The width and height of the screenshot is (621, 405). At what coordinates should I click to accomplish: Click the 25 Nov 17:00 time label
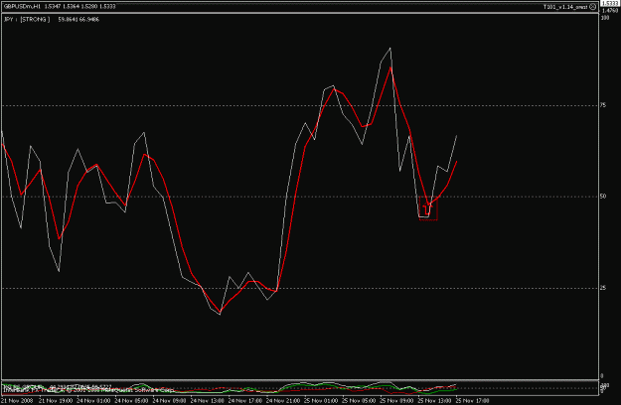tap(472, 401)
